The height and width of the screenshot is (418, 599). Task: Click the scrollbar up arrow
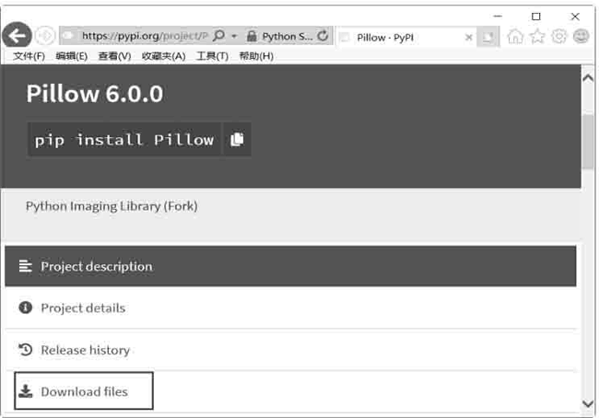(588, 78)
